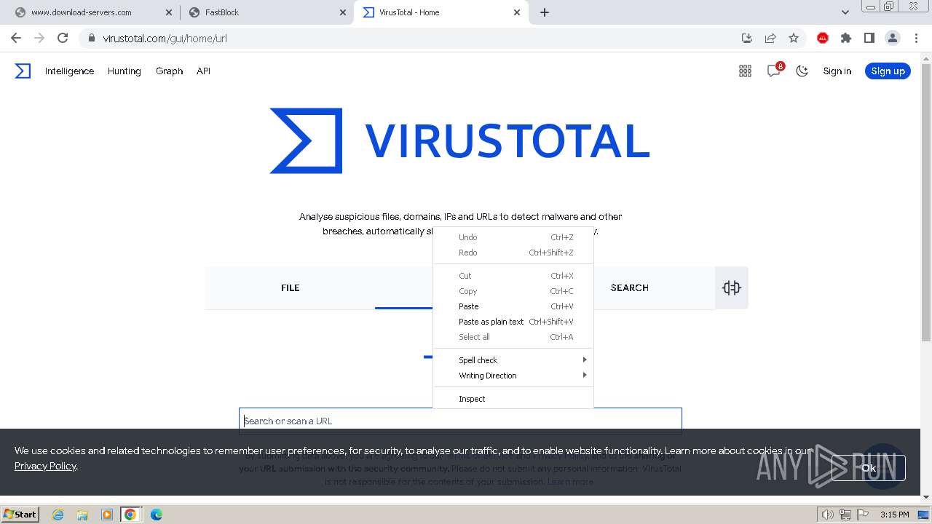This screenshot has height=524, width=932.
Task: Close the FastBlock tab
Action: point(342,12)
